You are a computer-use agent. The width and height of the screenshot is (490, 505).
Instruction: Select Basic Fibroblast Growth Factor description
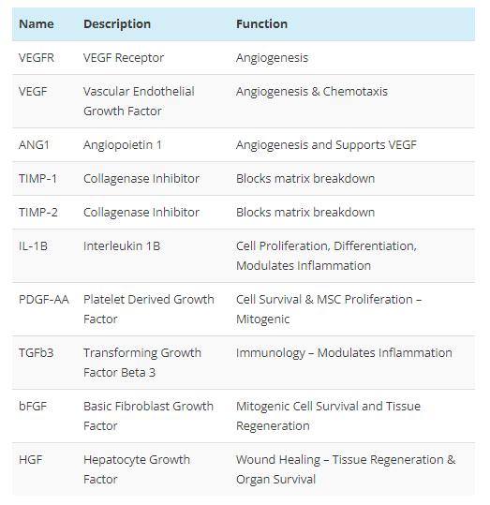[149, 416]
